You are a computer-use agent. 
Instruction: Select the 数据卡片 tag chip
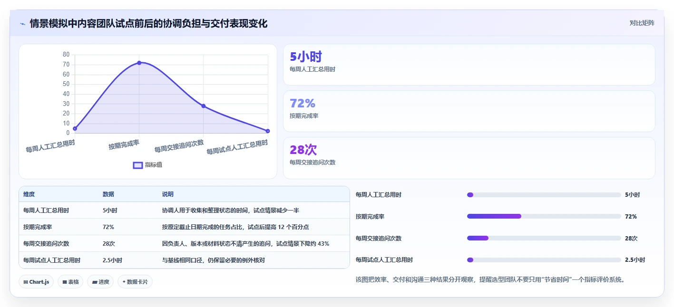[x=135, y=282]
